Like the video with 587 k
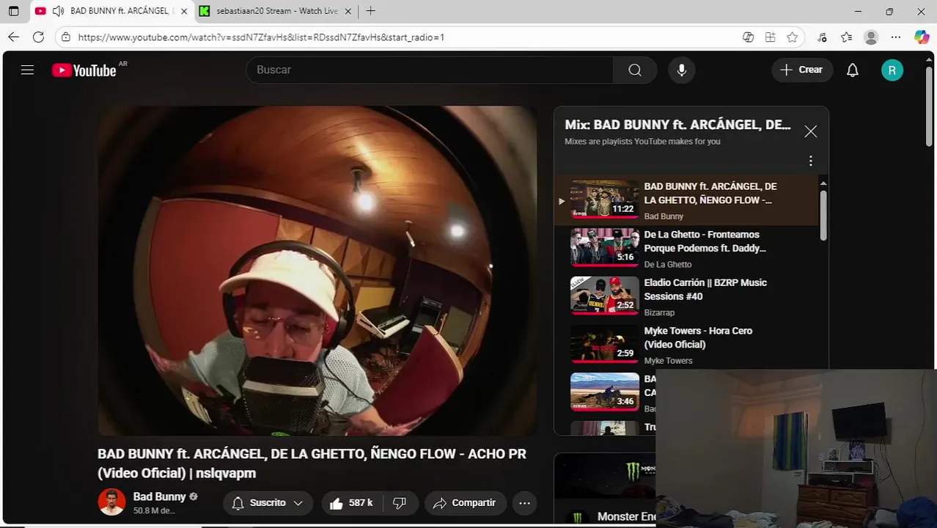Screen dimensions: 937x528 coord(352,503)
